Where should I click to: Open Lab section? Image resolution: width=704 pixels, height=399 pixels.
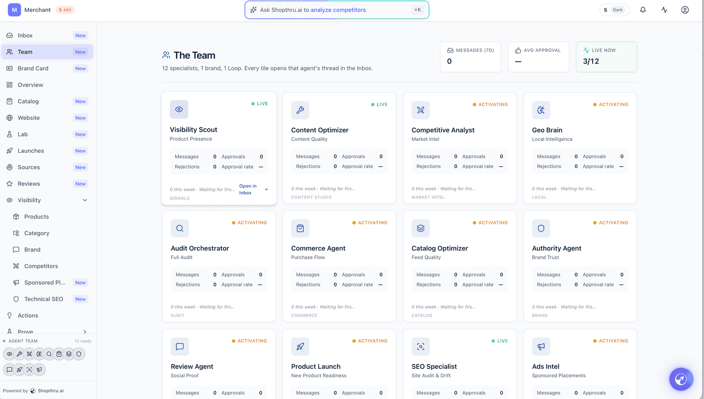pyautogui.click(x=47, y=134)
